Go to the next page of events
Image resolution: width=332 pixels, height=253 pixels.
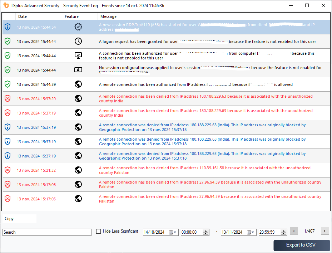pos(325,231)
